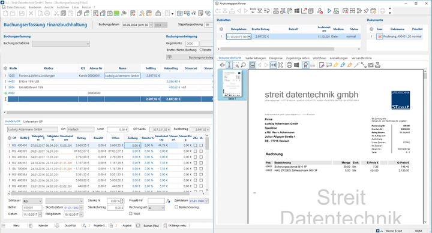This screenshot has width=432, height=233.
Task: Open the Belegdatum dropdown in Dubletten row
Action: point(249,37)
